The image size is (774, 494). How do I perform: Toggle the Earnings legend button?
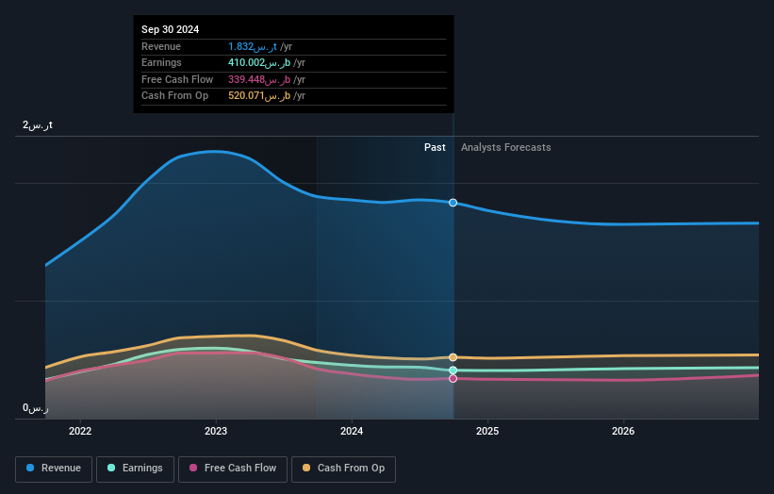[135, 469]
